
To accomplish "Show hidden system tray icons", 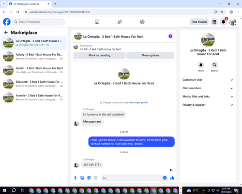I will (204, 191).
